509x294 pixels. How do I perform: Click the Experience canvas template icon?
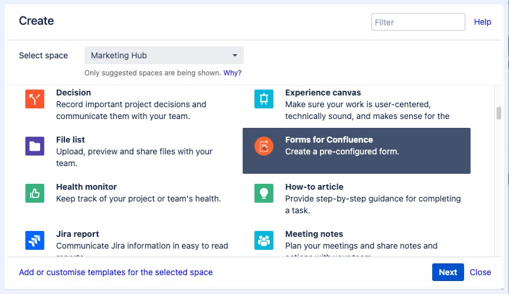point(264,99)
